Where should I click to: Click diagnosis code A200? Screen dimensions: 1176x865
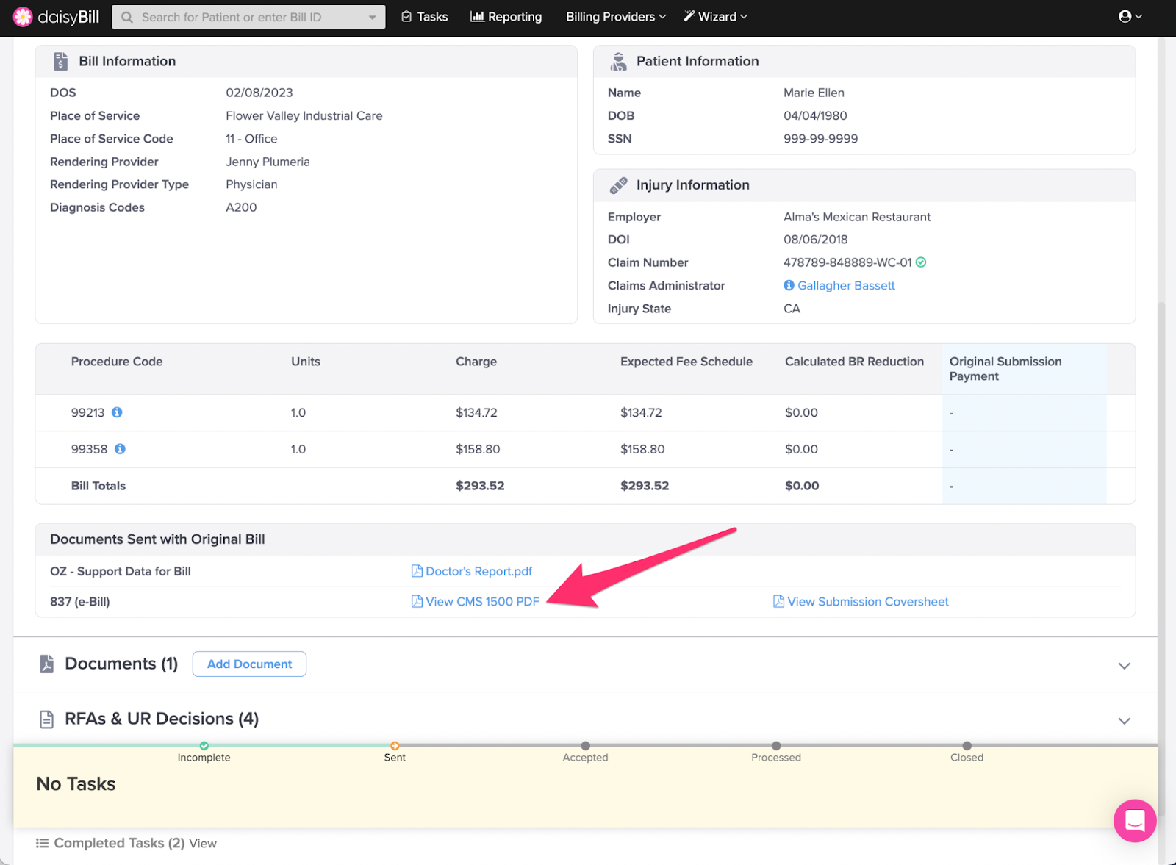pyautogui.click(x=241, y=207)
